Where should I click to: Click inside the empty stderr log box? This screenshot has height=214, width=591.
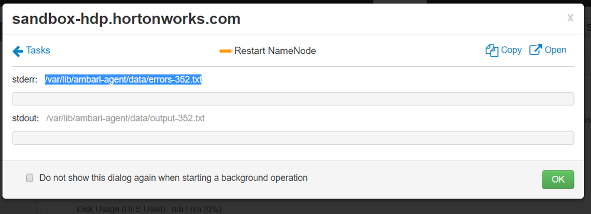[x=293, y=99]
